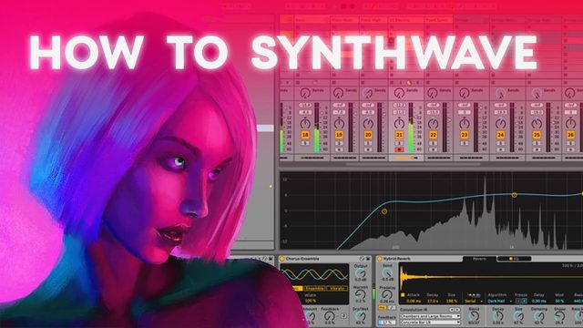Open the Reverb tab in Hybrid Reverb

click(479, 259)
